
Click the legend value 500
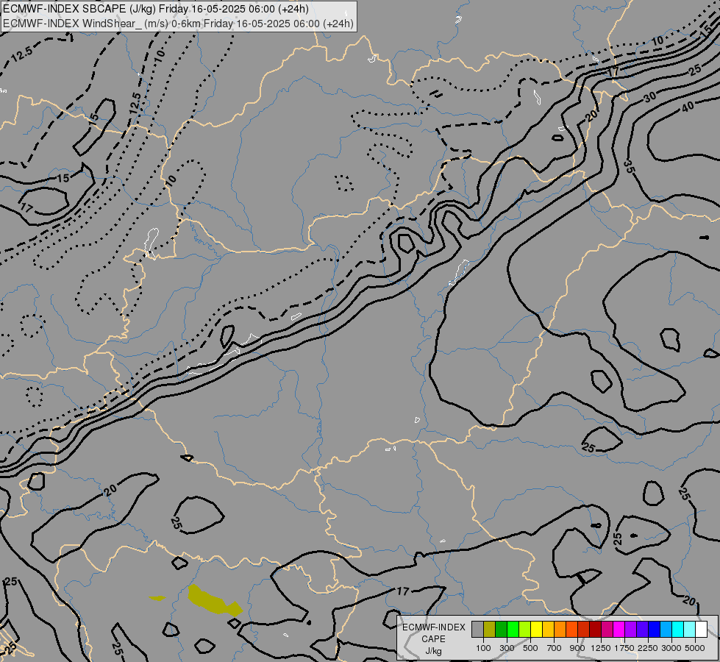coord(530,648)
